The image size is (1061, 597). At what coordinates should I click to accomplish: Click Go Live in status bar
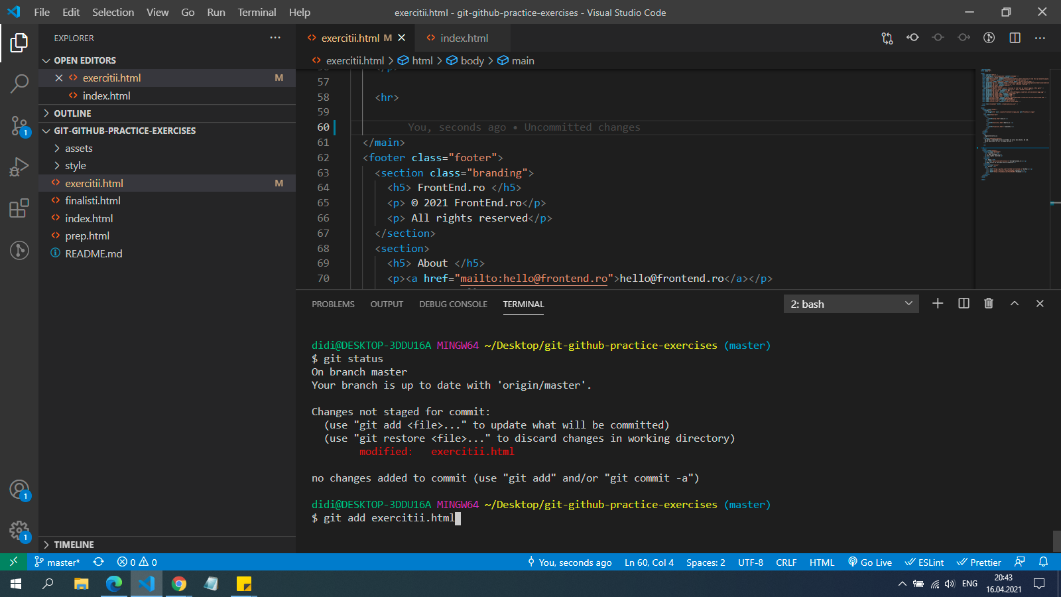(870, 563)
